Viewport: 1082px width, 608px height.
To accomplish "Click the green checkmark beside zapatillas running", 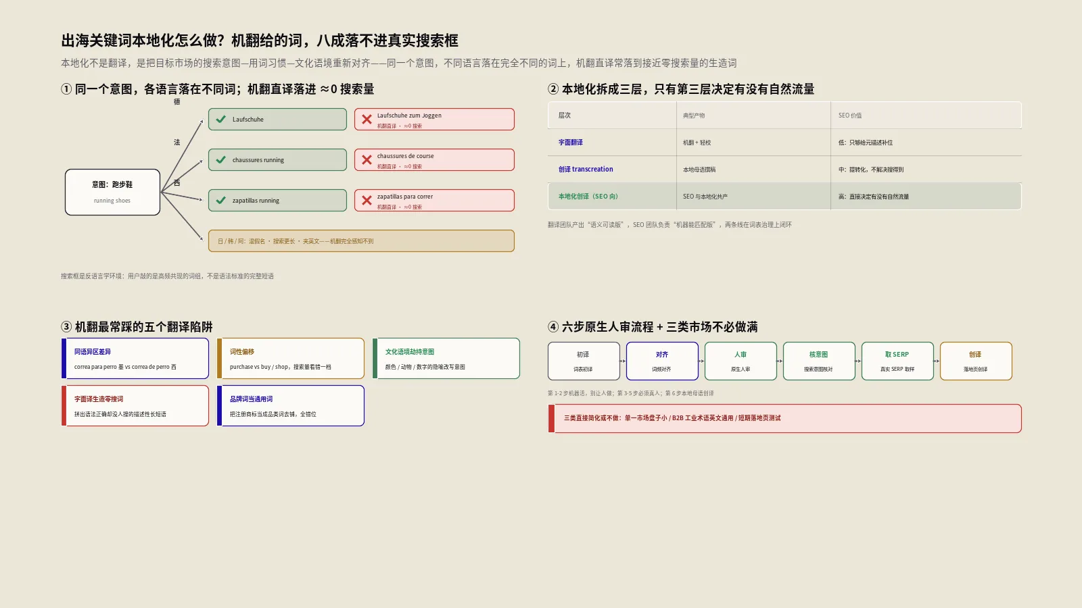I will (x=220, y=201).
